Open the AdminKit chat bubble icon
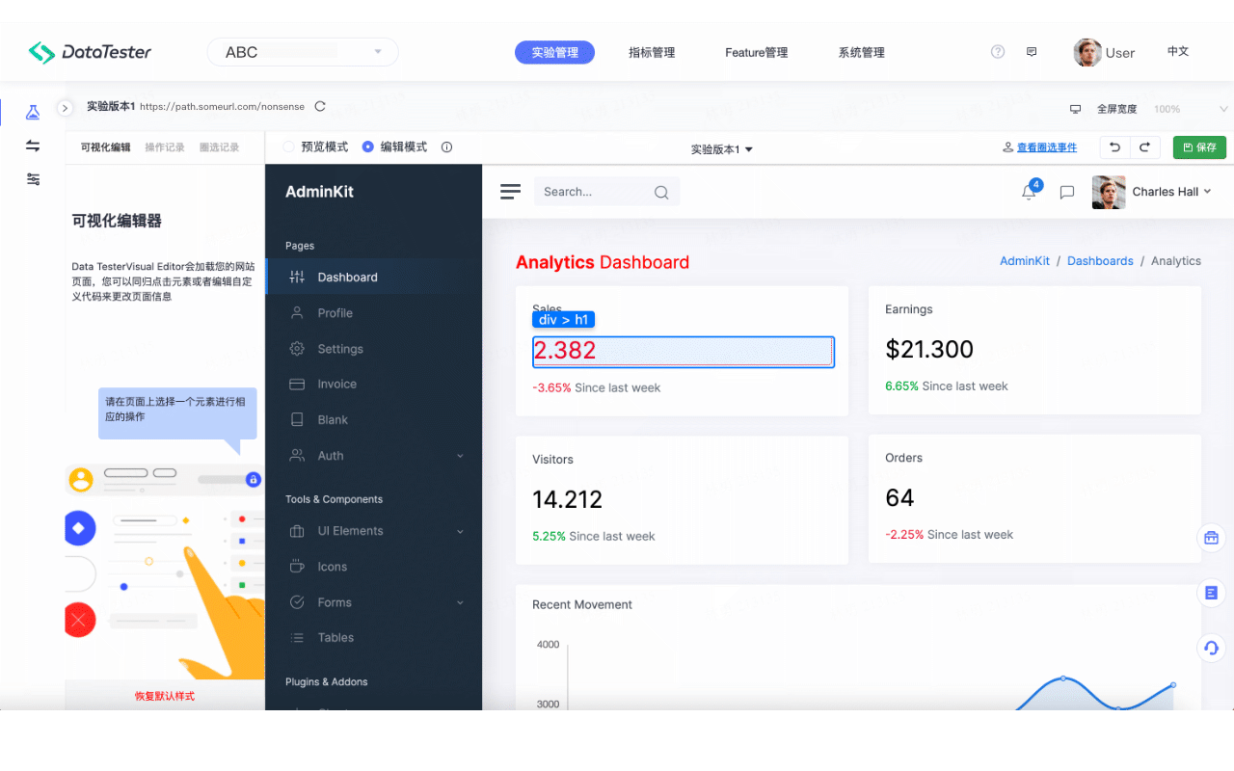This screenshot has height=771, width=1234. tap(1067, 193)
